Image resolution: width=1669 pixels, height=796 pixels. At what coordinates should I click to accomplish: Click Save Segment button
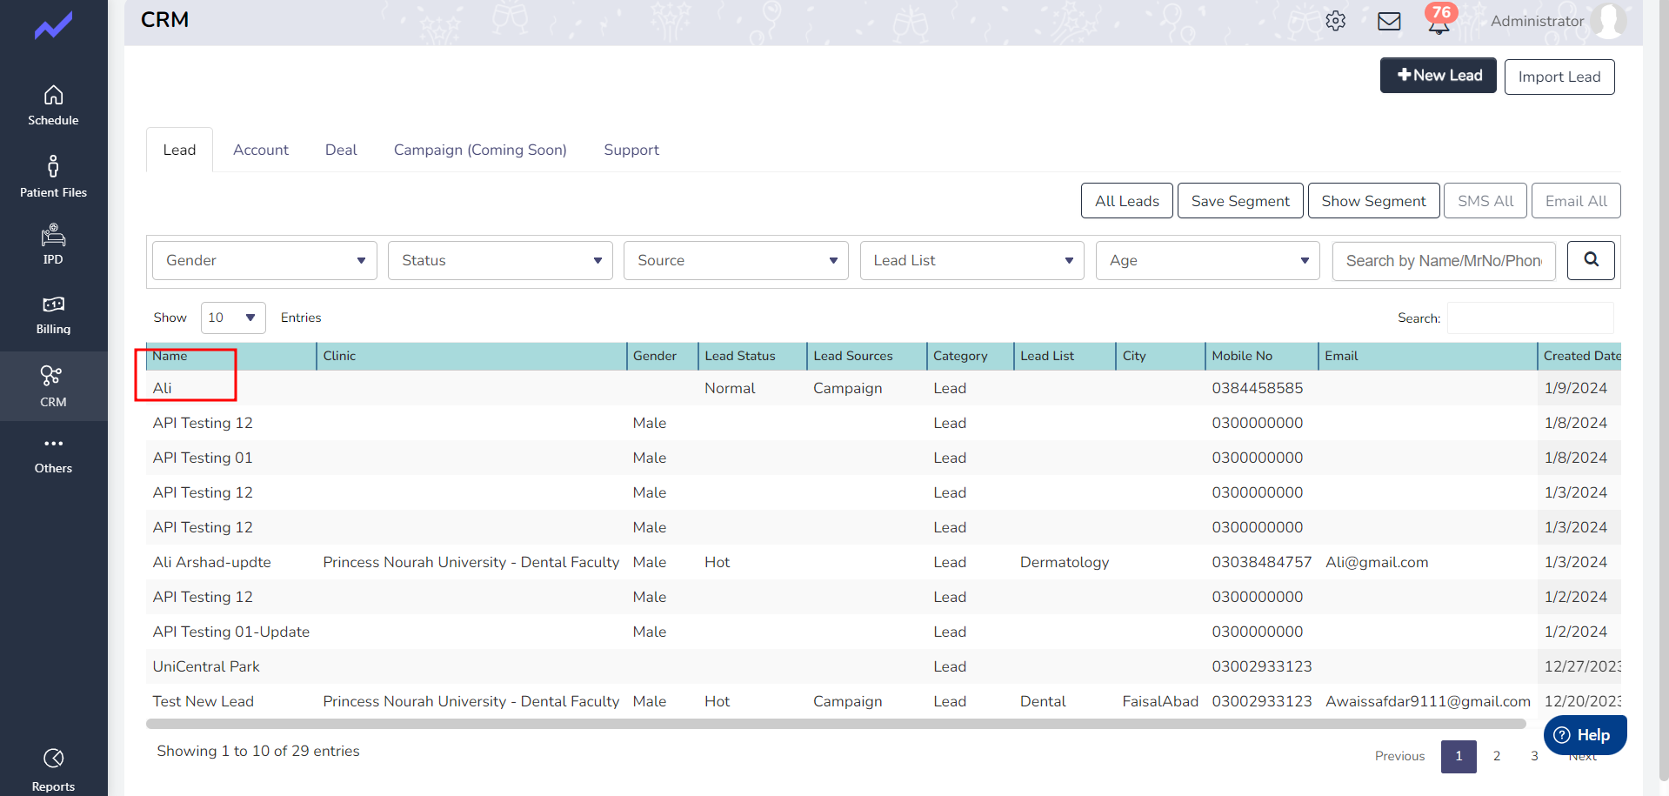(x=1240, y=201)
